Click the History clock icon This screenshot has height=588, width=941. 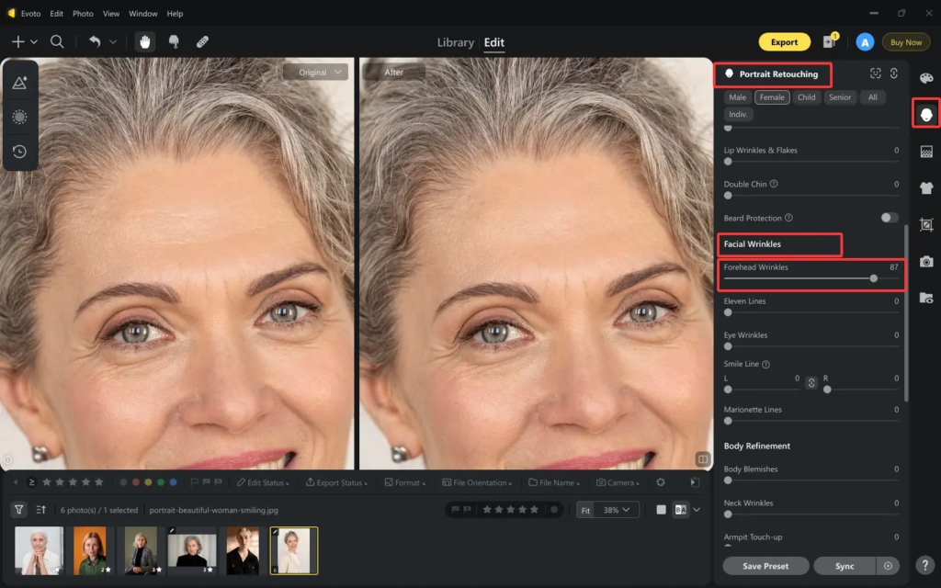19,152
